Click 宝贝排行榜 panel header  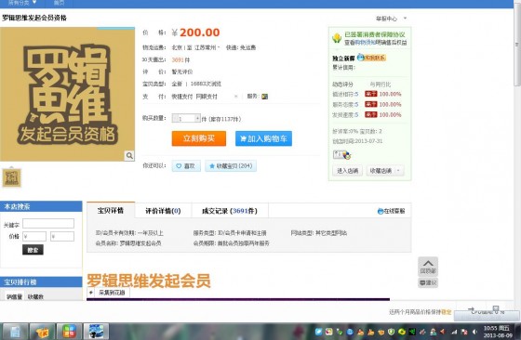point(41,282)
